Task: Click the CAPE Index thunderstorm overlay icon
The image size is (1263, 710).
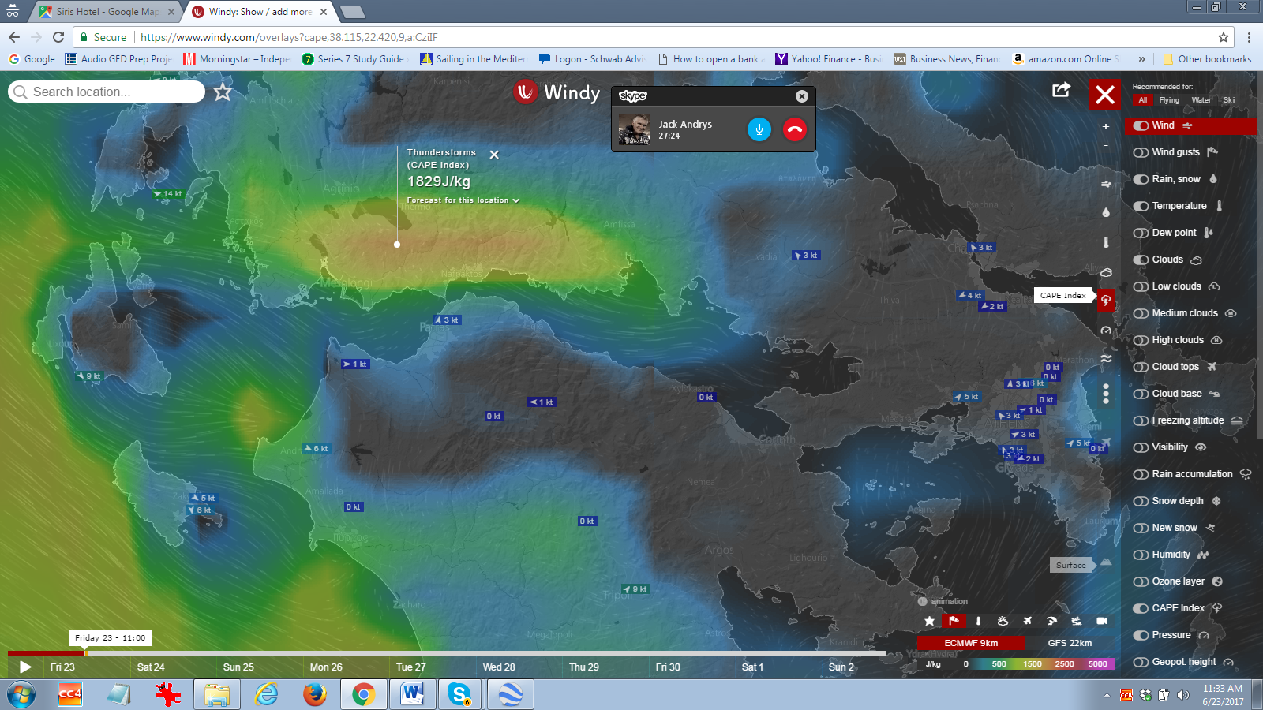Action: coord(1106,300)
